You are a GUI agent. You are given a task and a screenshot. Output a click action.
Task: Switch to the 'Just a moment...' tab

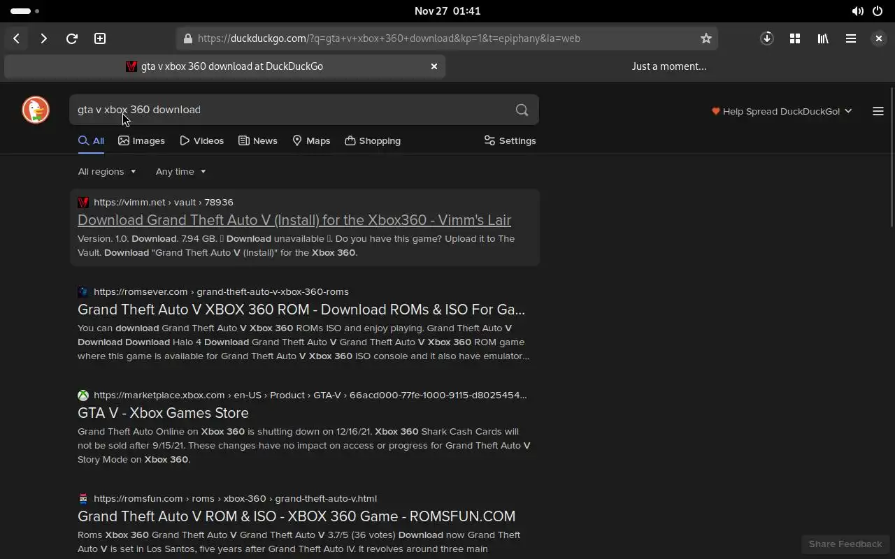(669, 66)
